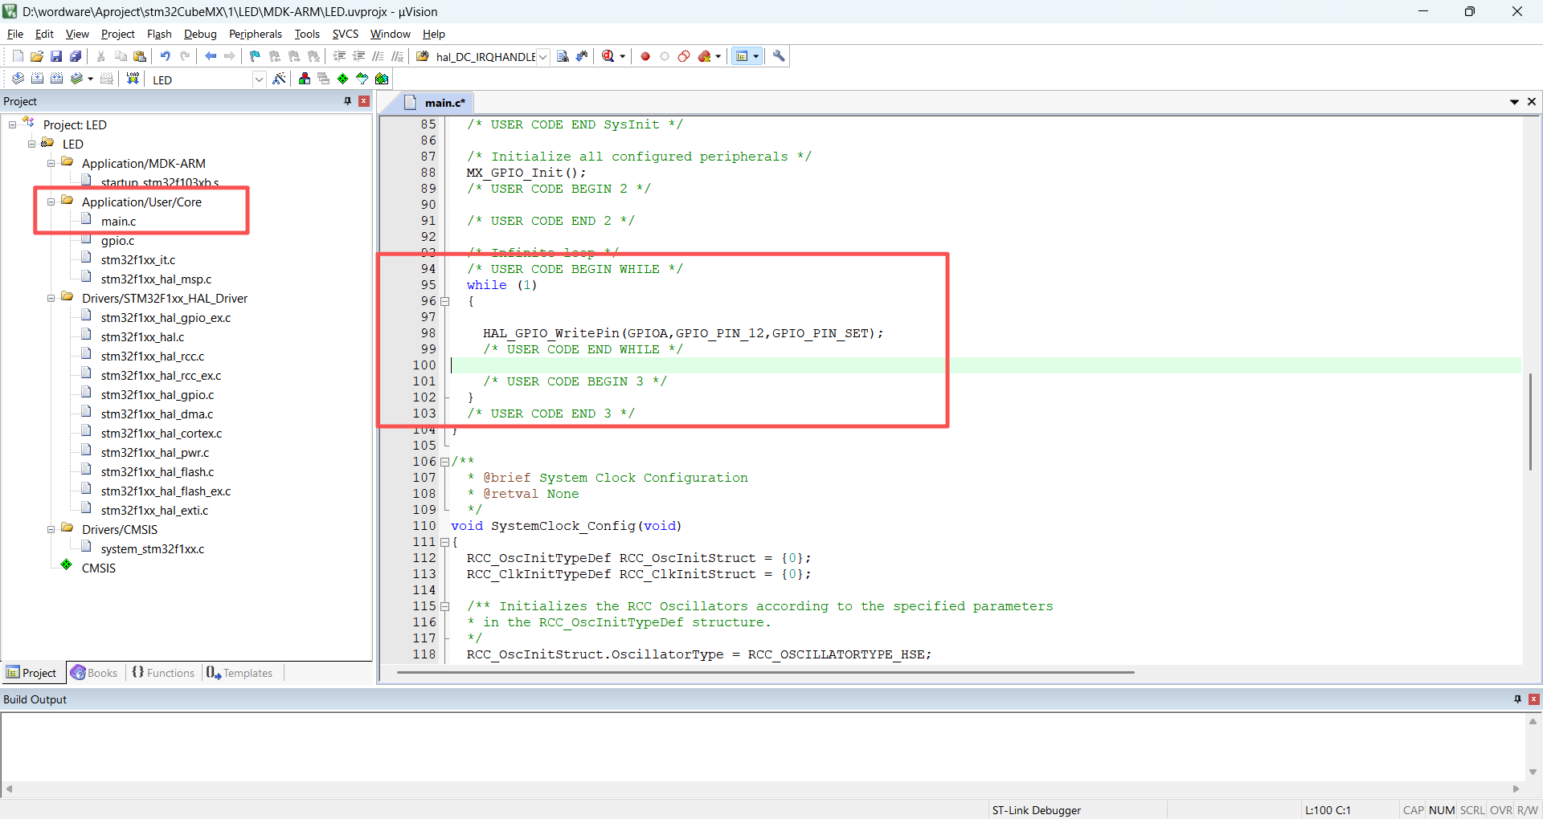
Task: Open a file using the folder icon
Action: click(37, 56)
